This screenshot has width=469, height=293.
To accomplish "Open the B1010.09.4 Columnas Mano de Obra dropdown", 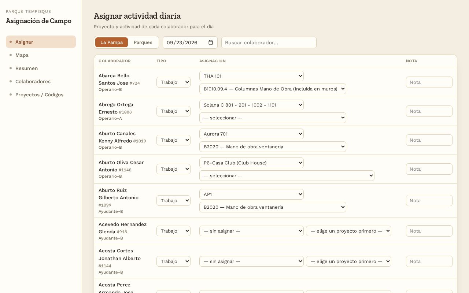I will click(273, 89).
